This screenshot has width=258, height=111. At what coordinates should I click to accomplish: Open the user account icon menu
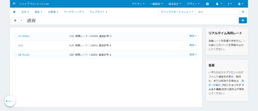(240, 4)
